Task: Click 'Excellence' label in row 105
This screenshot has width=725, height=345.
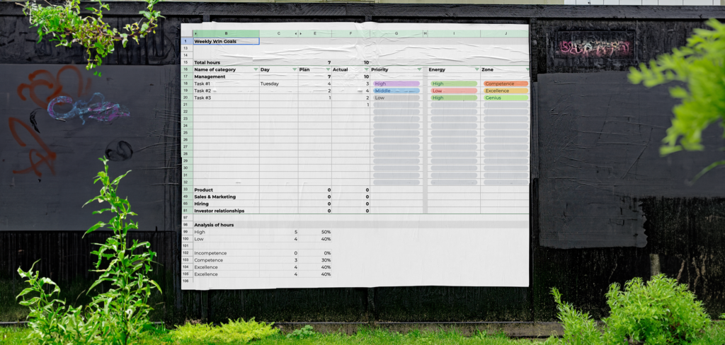Action: (x=206, y=274)
